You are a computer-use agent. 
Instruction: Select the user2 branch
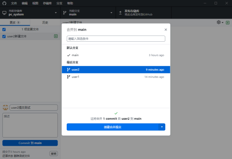(x=116, y=70)
